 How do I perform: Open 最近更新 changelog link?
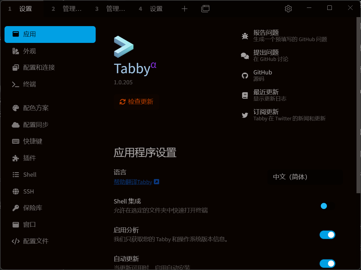point(264,95)
